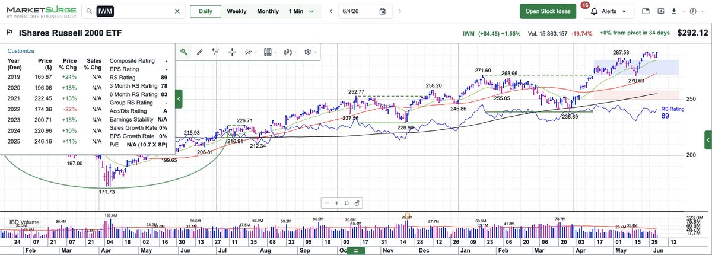
Task: Click the 287.58 high price label
Action: point(621,53)
